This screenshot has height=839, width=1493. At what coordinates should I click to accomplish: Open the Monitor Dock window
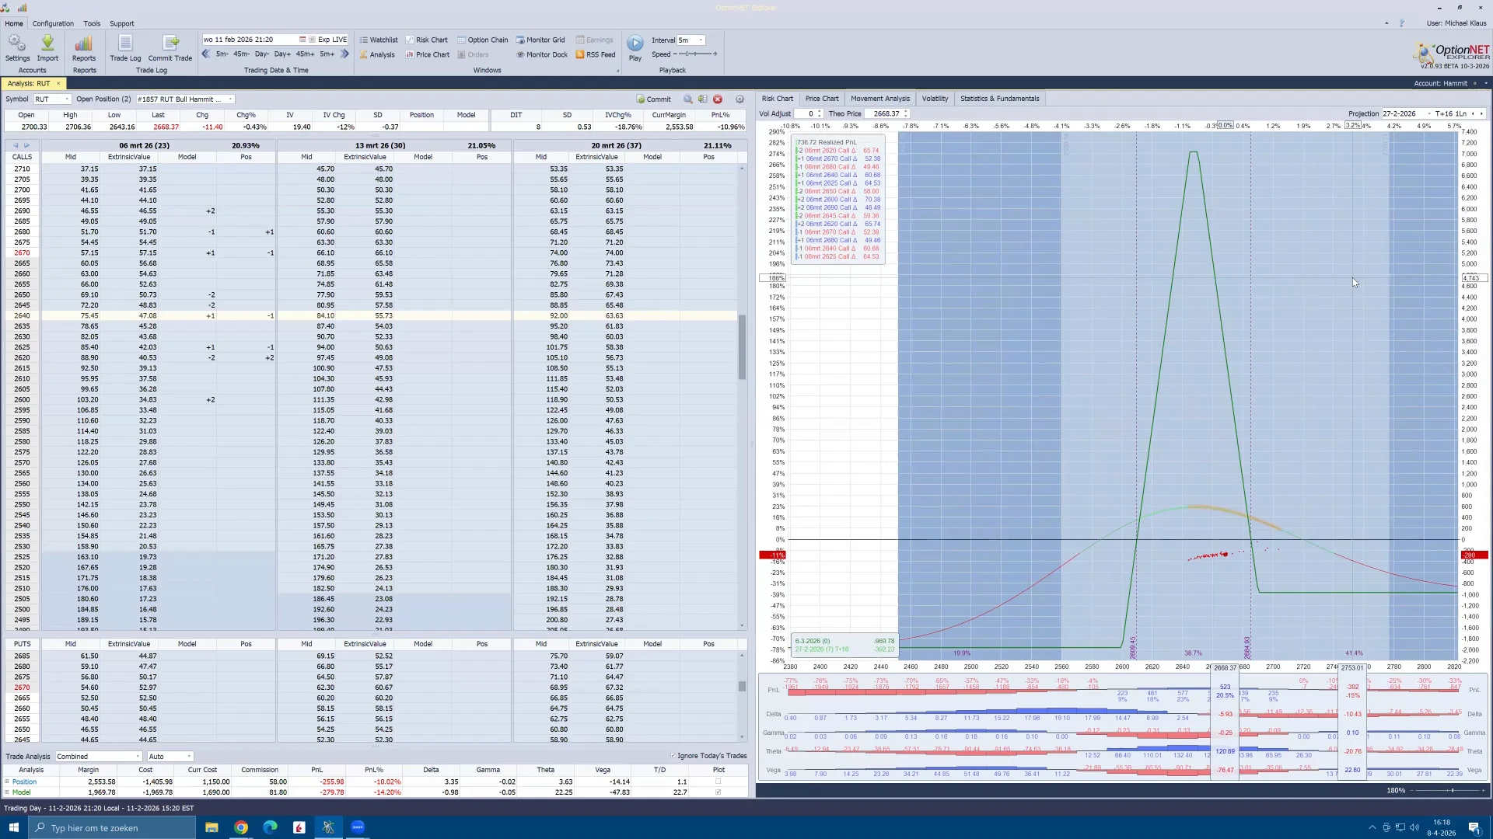tap(542, 54)
